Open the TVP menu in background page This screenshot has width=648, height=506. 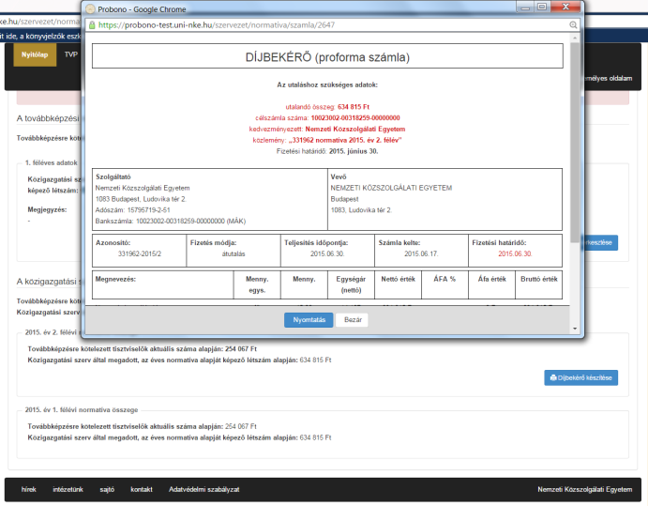pyautogui.click(x=70, y=54)
